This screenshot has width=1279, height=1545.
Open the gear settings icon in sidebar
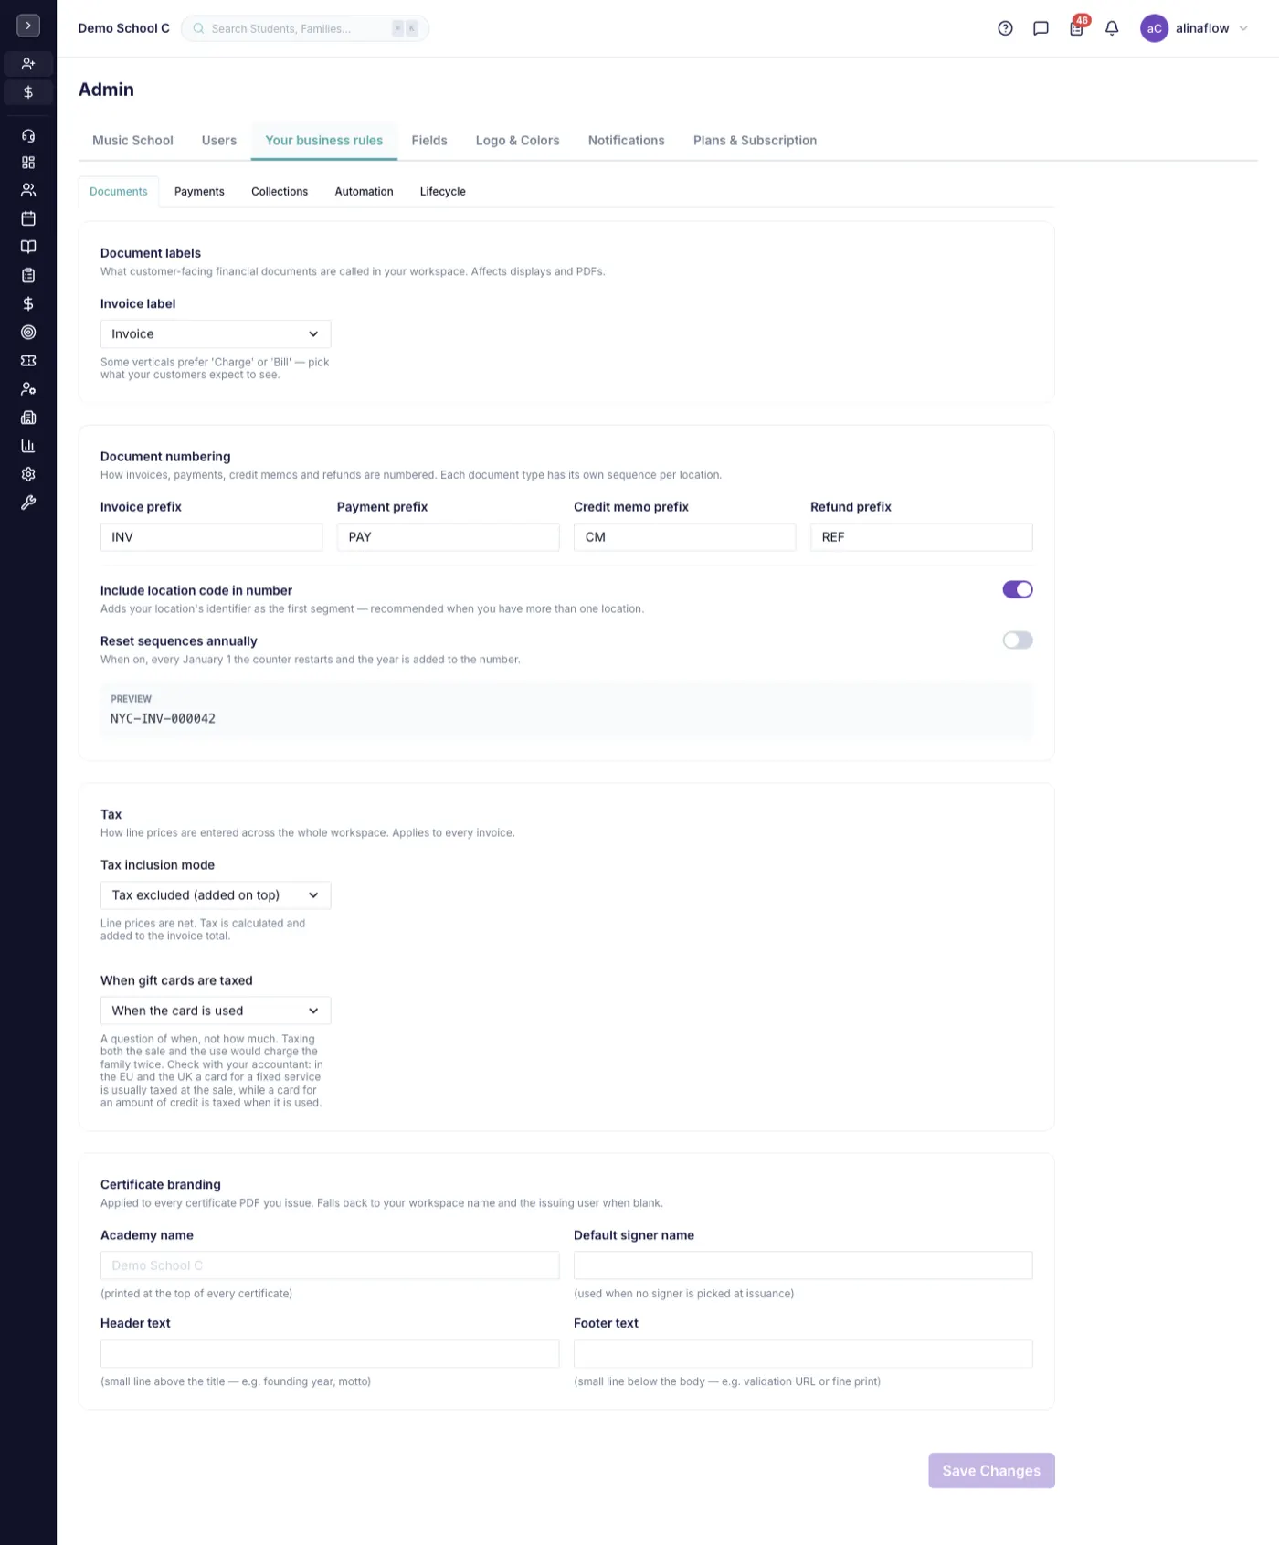[28, 474]
